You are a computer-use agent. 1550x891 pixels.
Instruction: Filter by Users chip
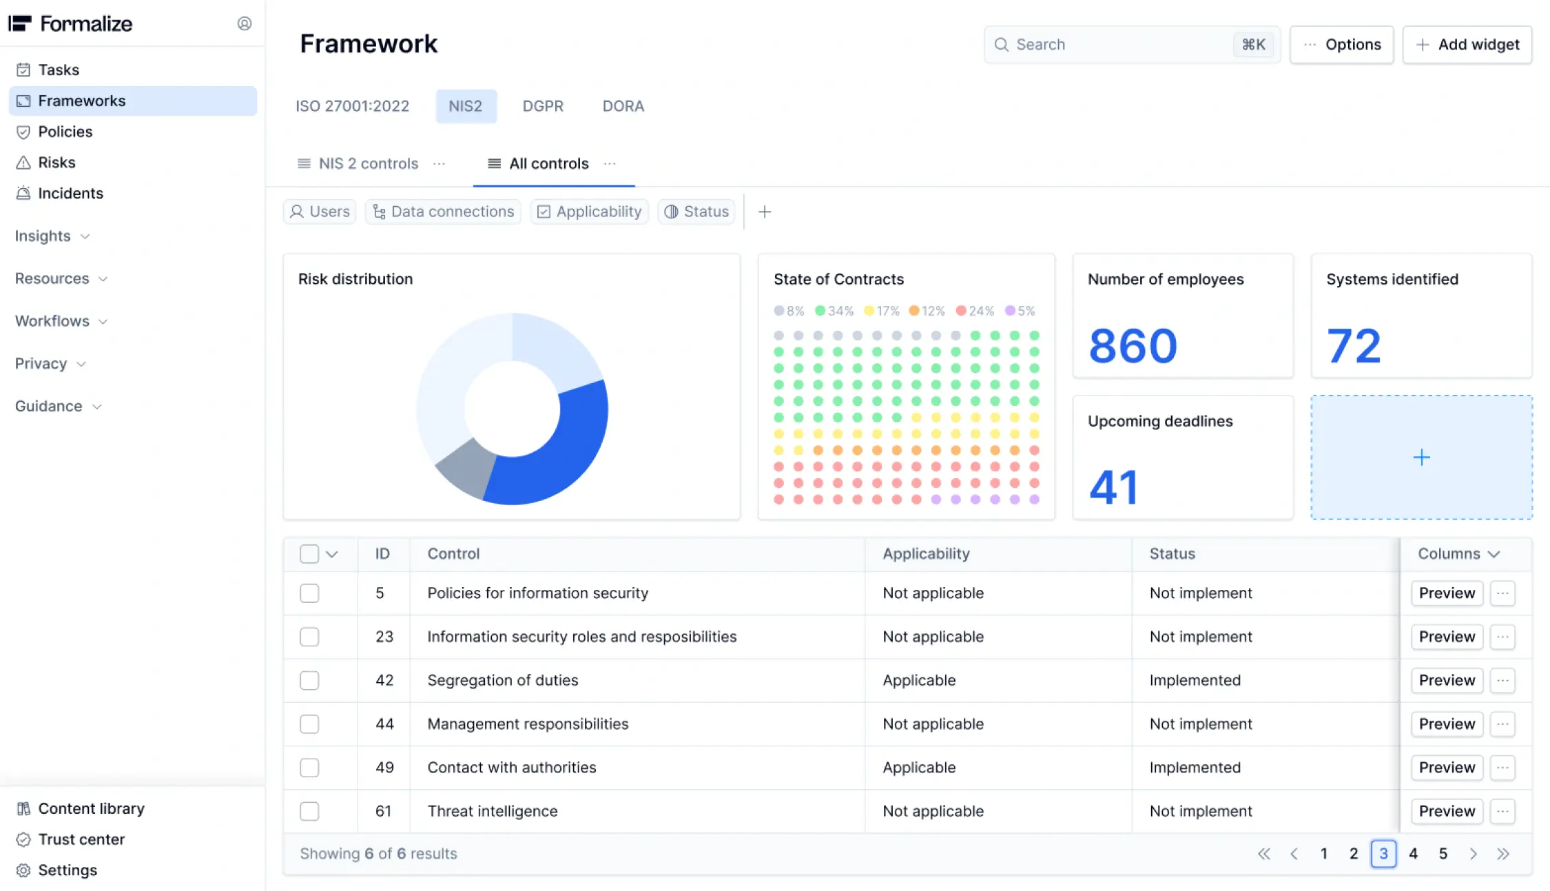[320, 212]
